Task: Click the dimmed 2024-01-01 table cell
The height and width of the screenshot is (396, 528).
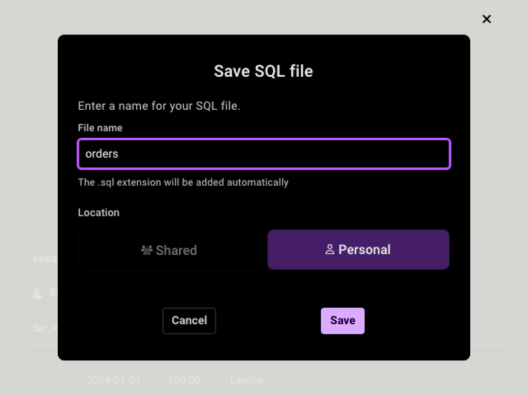Action: coord(113,380)
